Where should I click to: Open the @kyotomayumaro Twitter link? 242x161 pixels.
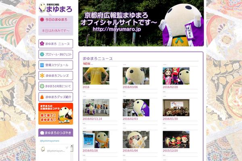click(50, 141)
